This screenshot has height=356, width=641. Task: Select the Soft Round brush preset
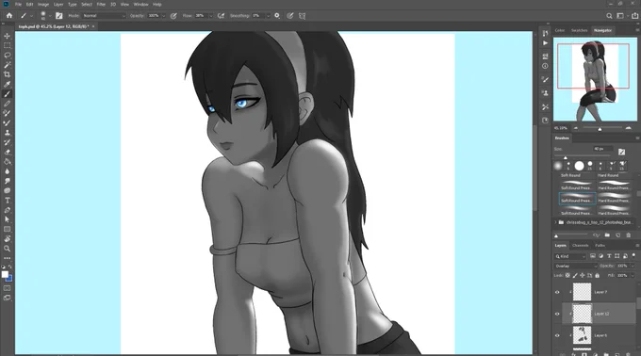click(570, 175)
